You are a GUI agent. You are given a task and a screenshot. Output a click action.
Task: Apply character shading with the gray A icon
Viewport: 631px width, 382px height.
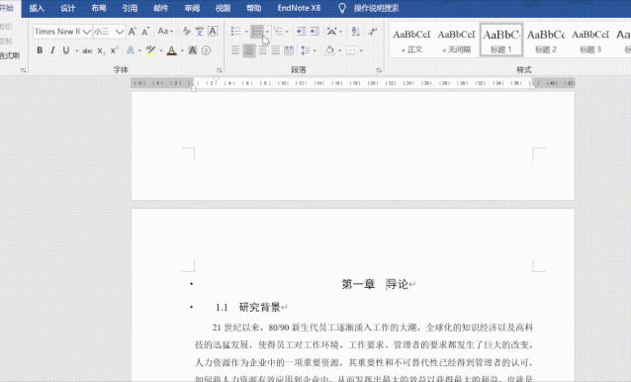coord(193,50)
